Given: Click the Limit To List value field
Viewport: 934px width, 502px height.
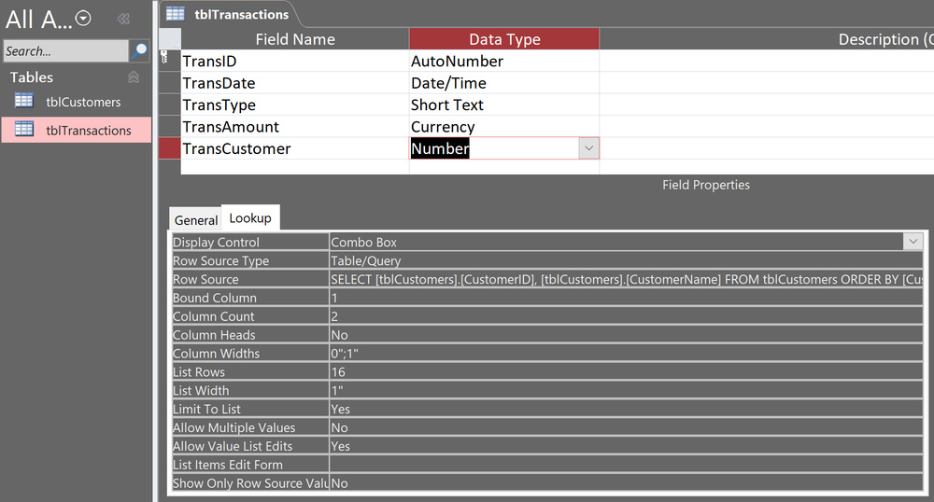Looking at the screenshot, I should click(x=626, y=409).
